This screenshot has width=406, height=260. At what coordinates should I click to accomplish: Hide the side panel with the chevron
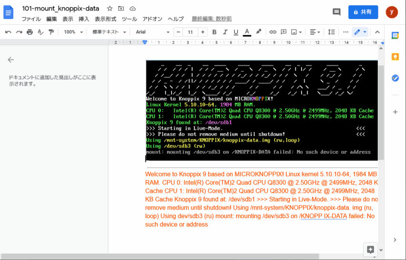(395, 240)
